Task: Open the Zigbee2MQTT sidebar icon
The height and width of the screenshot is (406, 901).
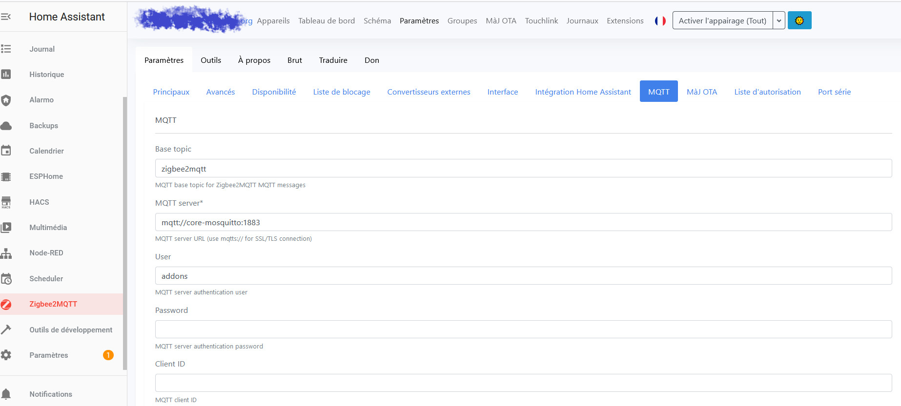Action: coord(6,304)
